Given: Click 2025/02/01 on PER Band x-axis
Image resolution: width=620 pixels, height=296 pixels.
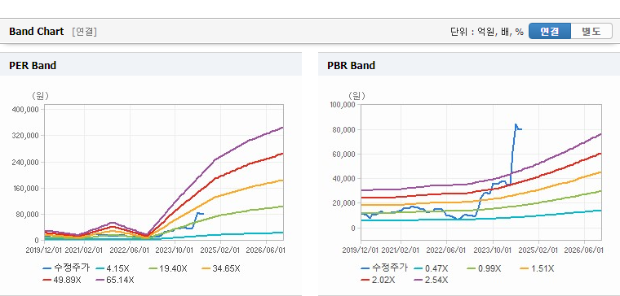Looking at the screenshot, I should 220,250.
